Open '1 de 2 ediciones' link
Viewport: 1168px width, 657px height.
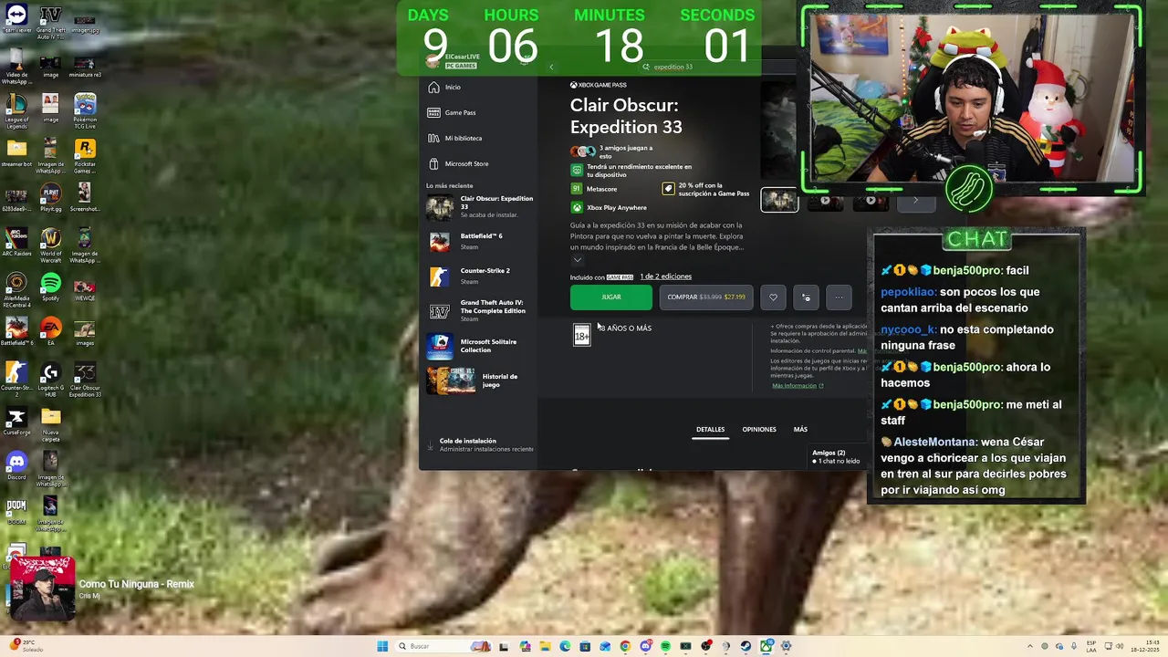coord(665,276)
